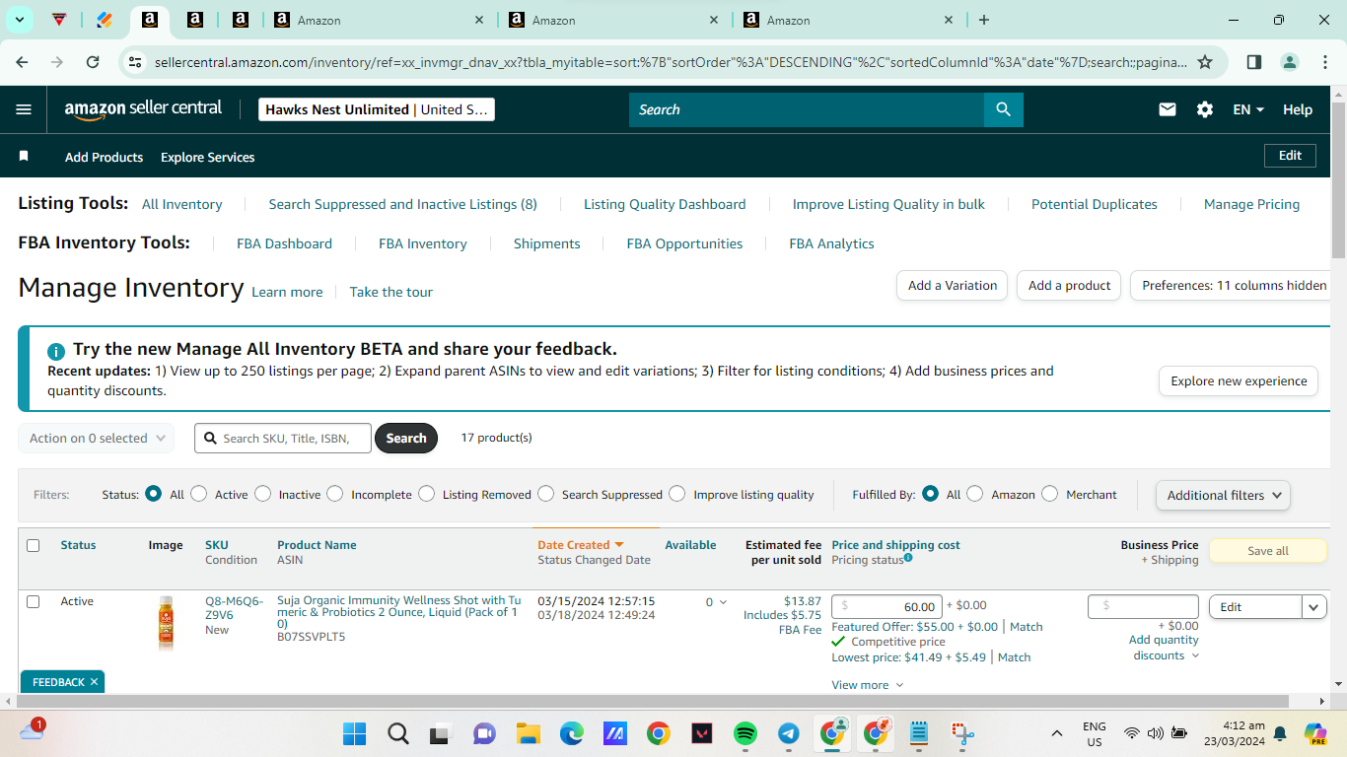Open the Chrome side panel icon
The width and height of the screenshot is (1347, 757).
pyautogui.click(x=1254, y=62)
